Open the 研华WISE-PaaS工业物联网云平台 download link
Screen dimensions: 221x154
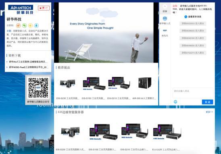(29, 67)
